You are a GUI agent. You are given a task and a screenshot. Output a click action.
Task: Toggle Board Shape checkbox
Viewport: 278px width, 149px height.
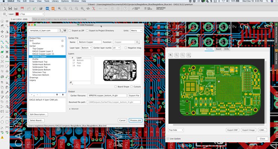pyautogui.click(x=116, y=87)
